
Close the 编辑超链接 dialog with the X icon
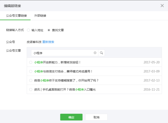coord(162,6)
